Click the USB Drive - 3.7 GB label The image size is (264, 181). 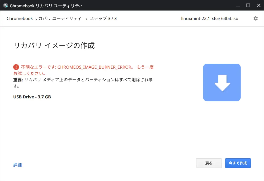click(x=32, y=97)
